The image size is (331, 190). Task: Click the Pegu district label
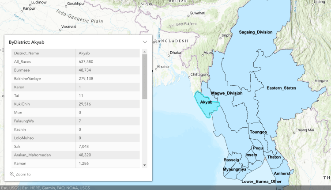click(x=258, y=148)
